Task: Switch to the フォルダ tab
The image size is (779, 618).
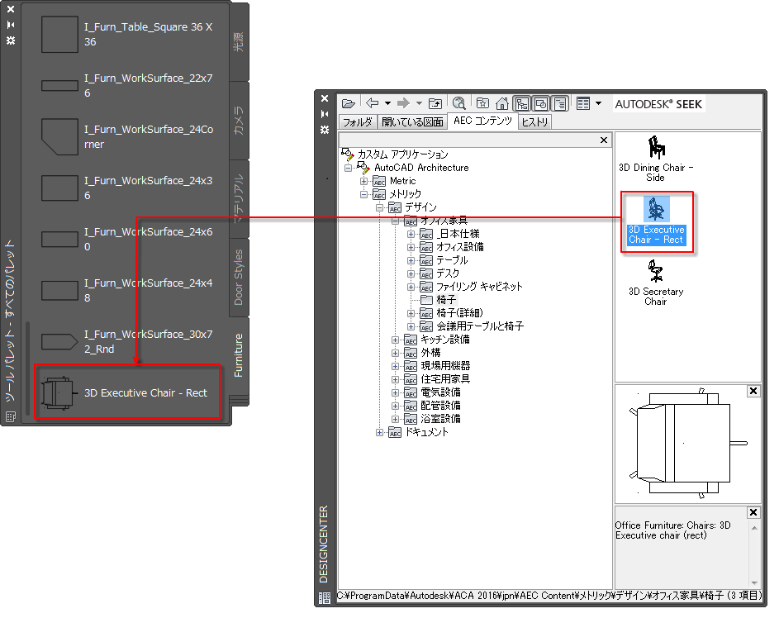Action: tap(358, 121)
